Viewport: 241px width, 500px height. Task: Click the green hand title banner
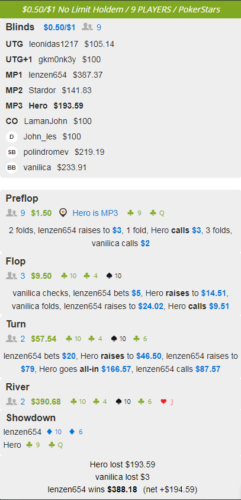tap(120, 9)
